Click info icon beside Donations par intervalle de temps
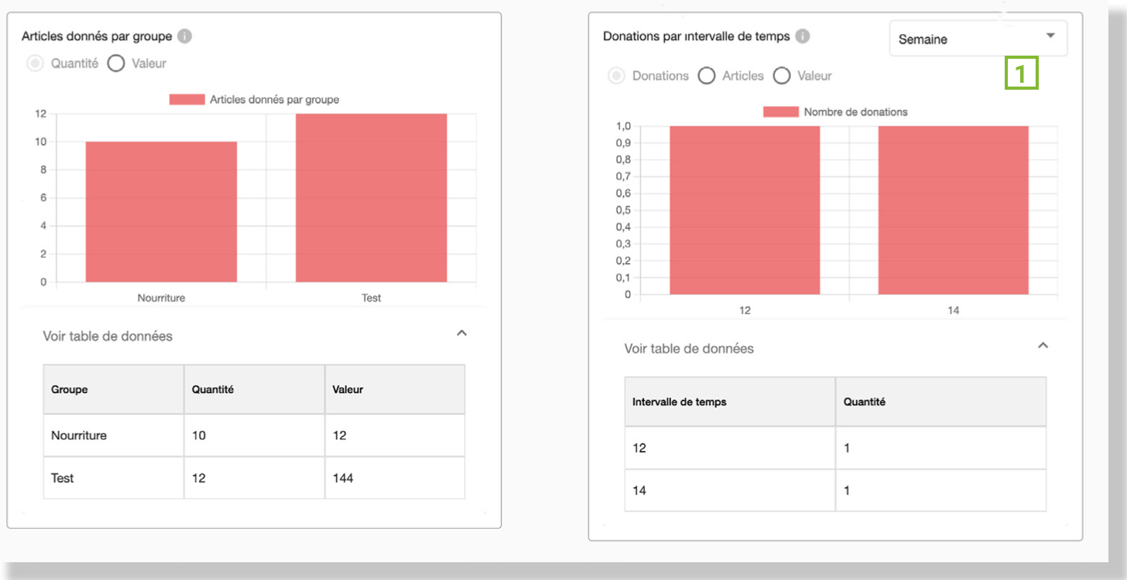The image size is (1127, 580). [x=803, y=36]
